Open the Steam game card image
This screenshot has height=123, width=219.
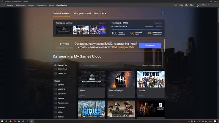(92, 79)
